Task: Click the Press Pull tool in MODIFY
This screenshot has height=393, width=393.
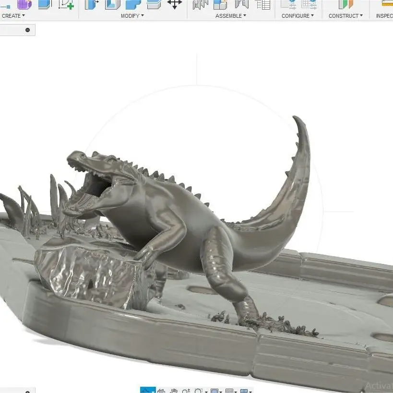Action: click(92, 4)
